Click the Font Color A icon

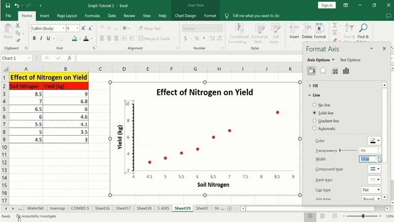(86, 38)
